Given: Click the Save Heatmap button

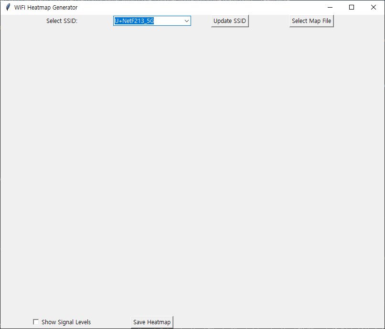Looking at the screenshot, I should pyautogui.click(x=152, y=322).
